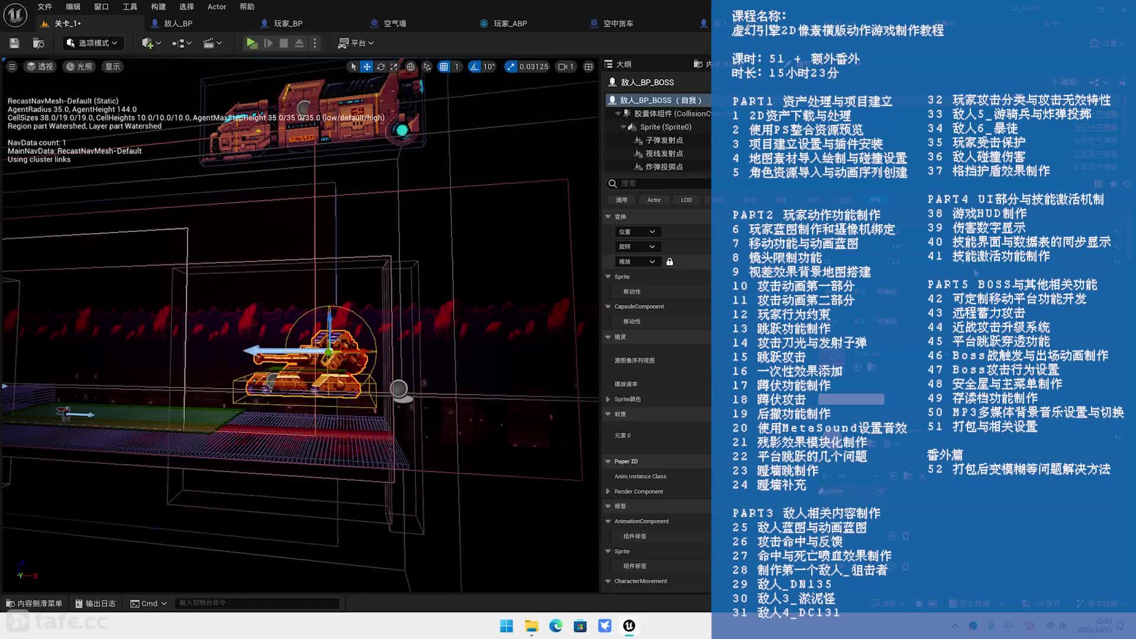
Task: Expand the CapsuleComponent tree item
Action: [x=609, y=306]
